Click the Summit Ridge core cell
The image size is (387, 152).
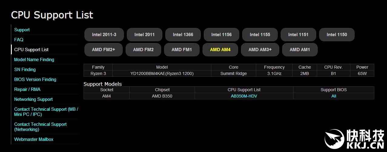pyautogui.click(x=233, y=73)
